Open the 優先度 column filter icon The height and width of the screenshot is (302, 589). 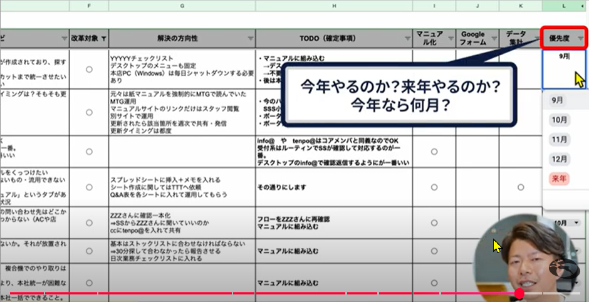click(580, 38)
